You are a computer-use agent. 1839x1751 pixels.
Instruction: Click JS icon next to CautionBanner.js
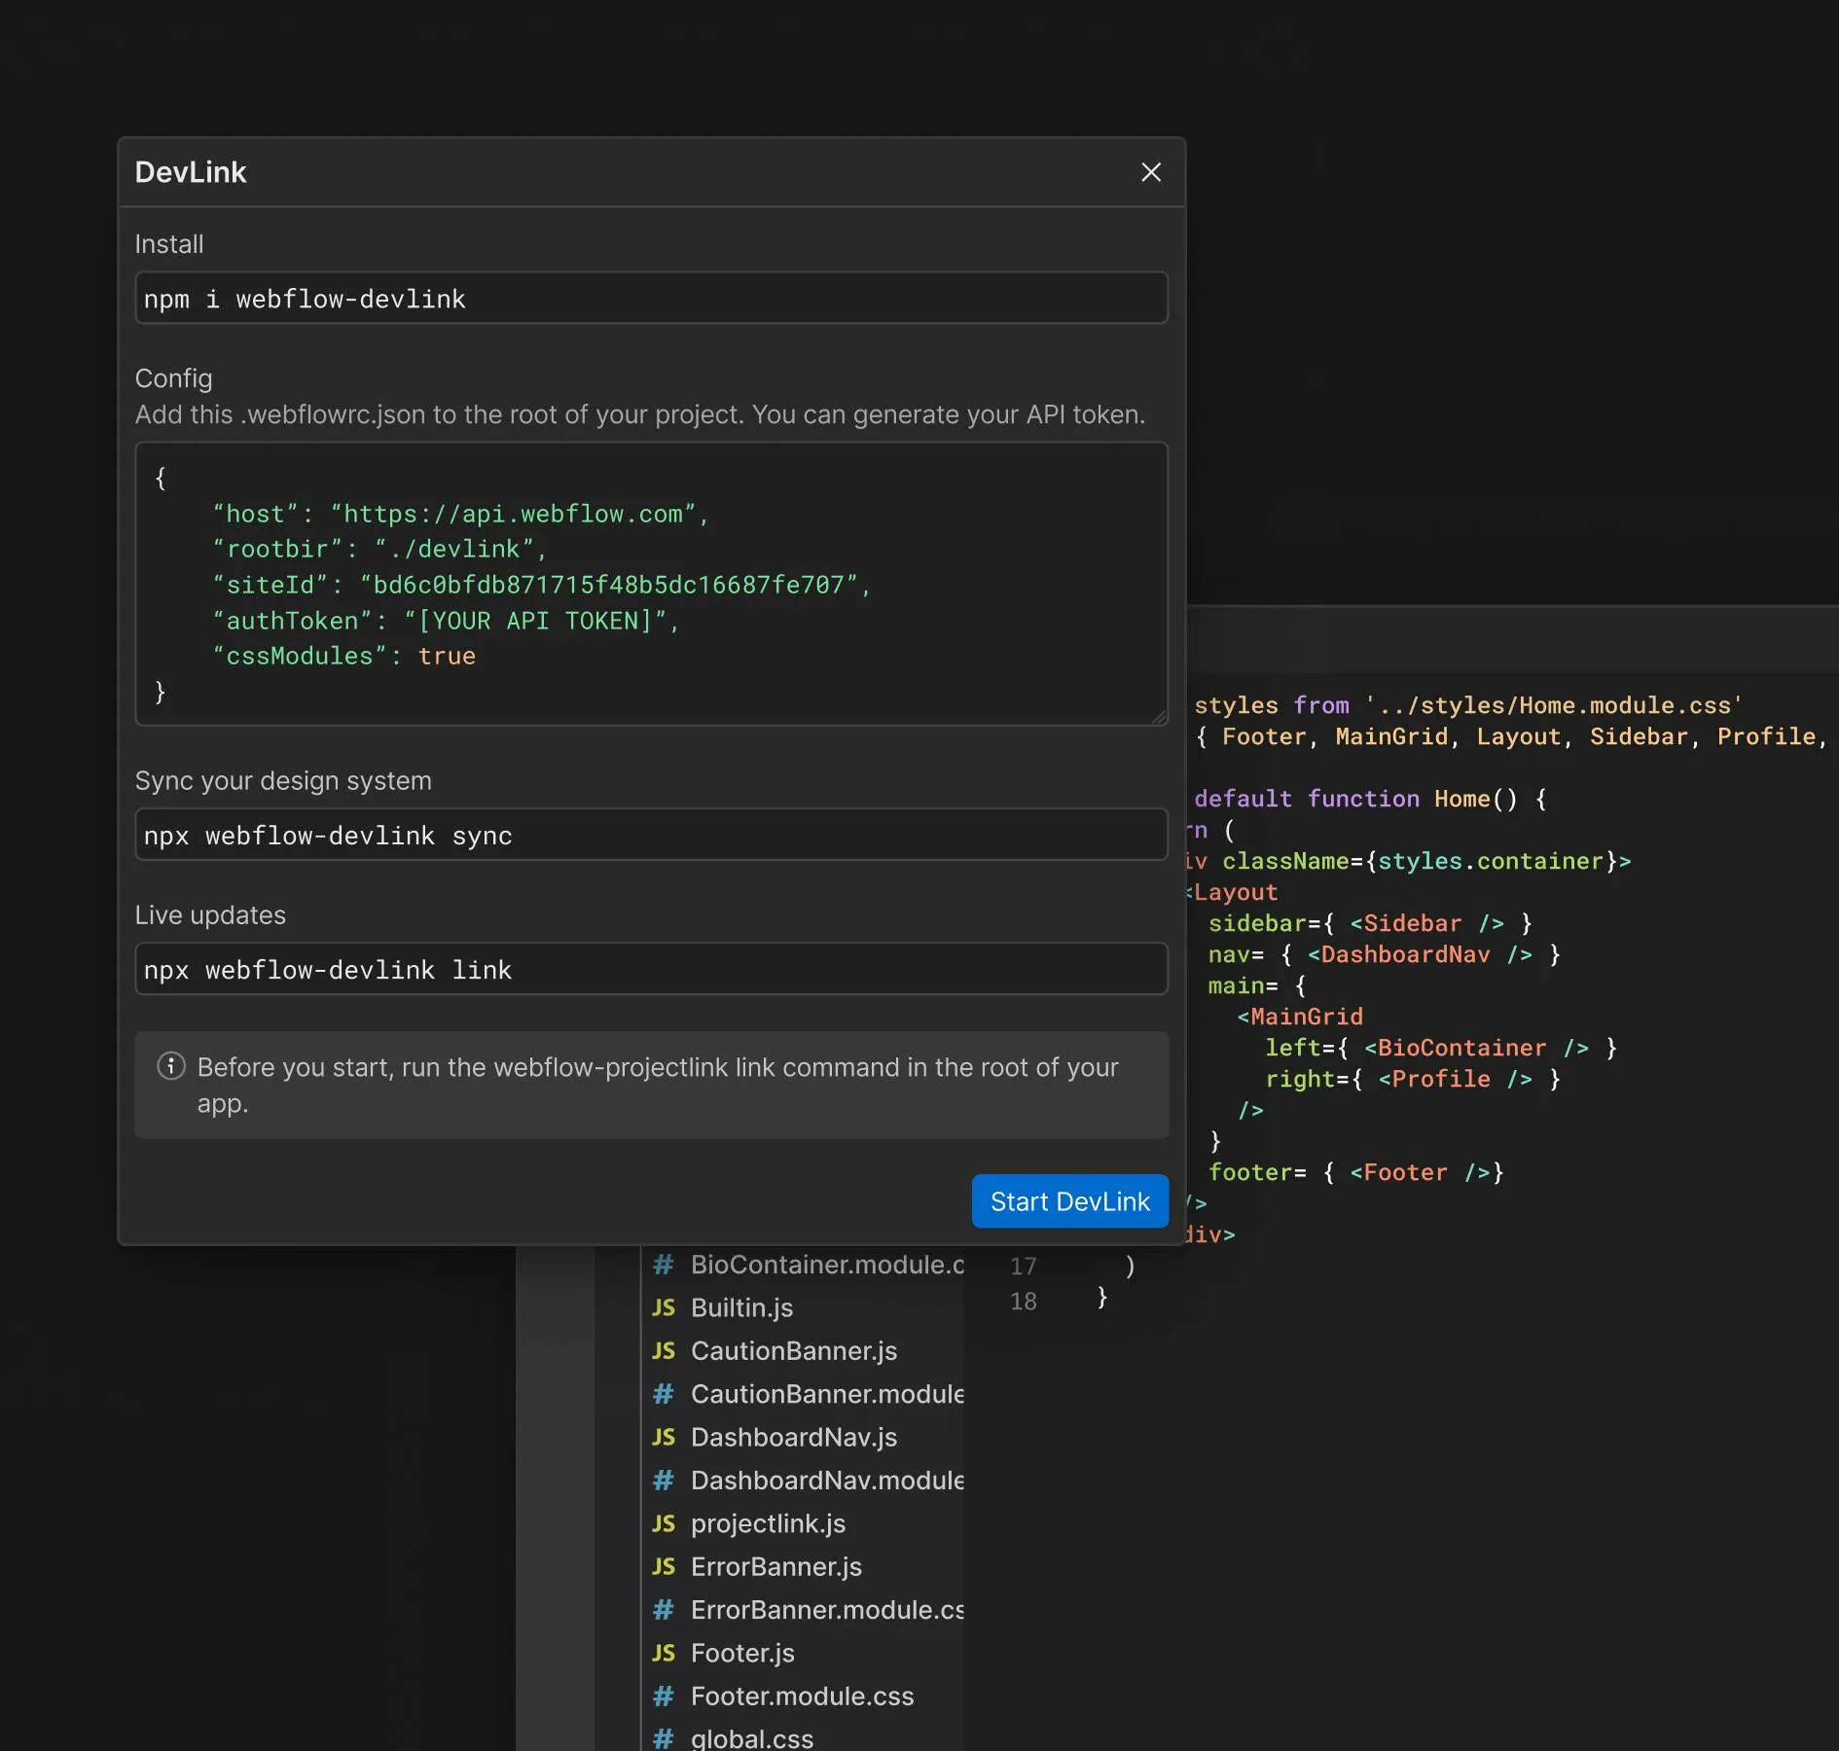click(x=664, y=1351)
